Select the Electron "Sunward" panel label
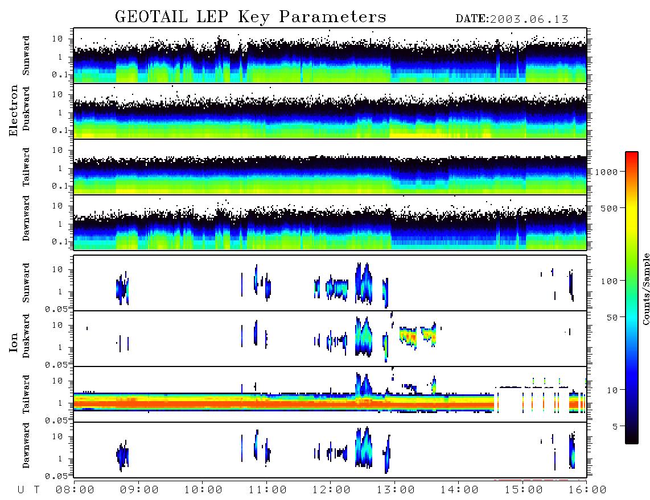This screenshot has width=650, height=500. (x=26, y=56)
